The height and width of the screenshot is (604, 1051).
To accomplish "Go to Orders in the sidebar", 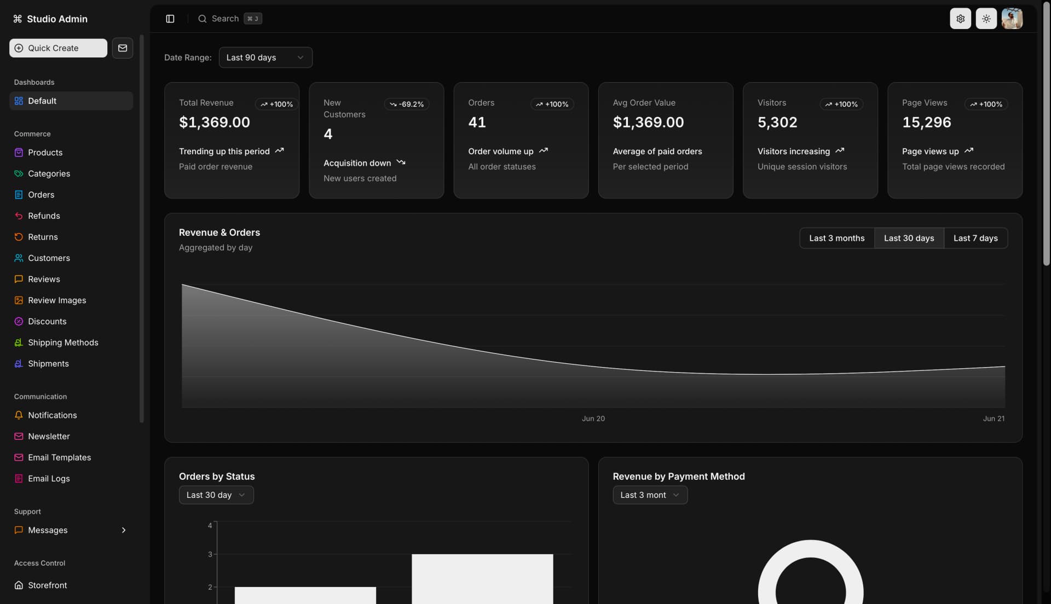I will pos(71,195).
